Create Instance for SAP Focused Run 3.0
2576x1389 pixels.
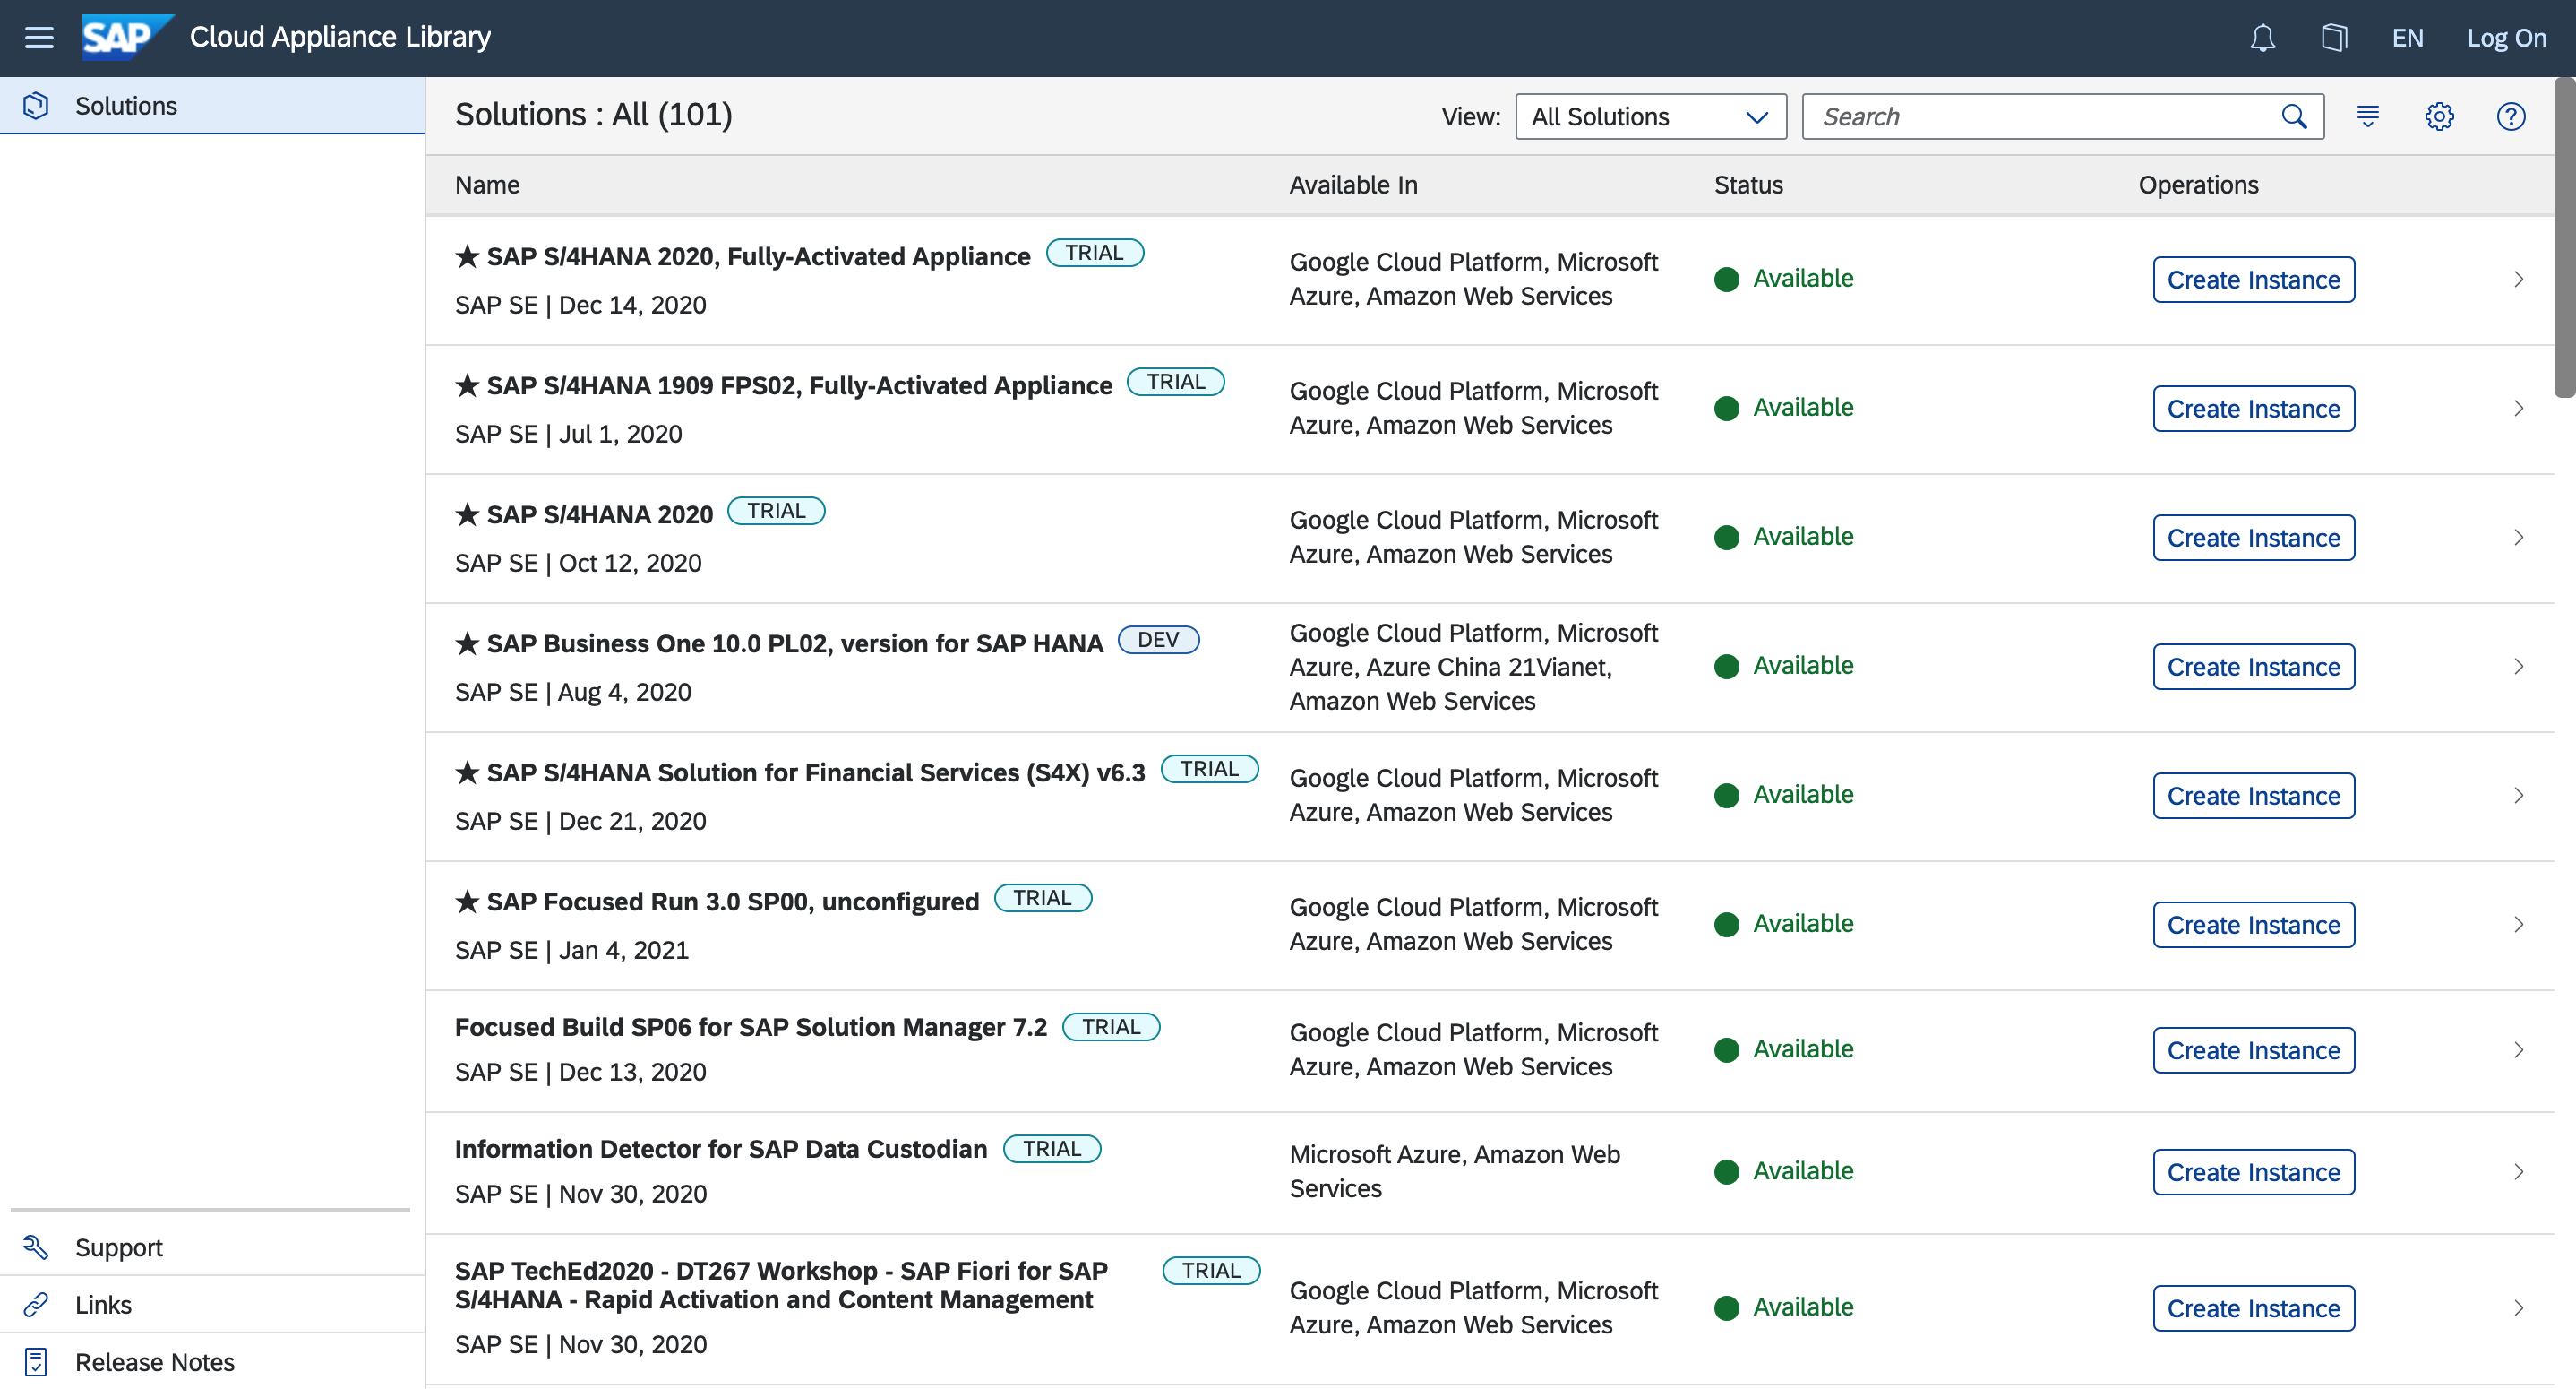click(x=2253, y=926)
